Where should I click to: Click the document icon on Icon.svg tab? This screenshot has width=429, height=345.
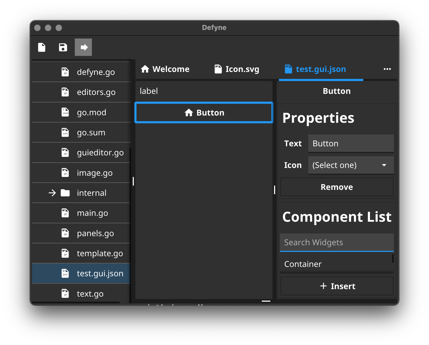pos(218,69)
